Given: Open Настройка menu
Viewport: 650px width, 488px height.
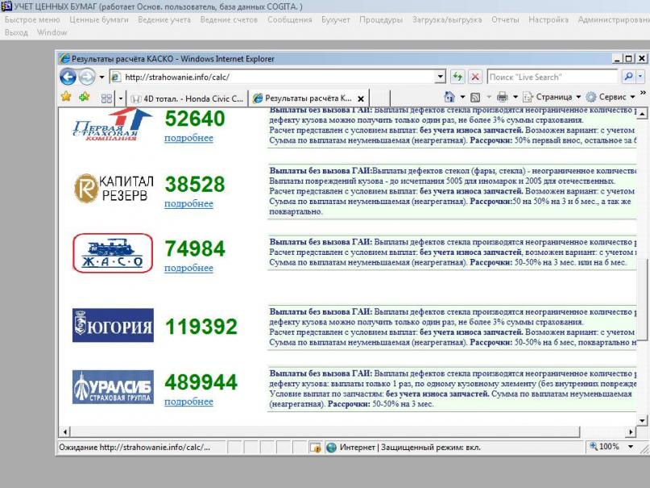Looking at the screenshot, I should 549,19.
